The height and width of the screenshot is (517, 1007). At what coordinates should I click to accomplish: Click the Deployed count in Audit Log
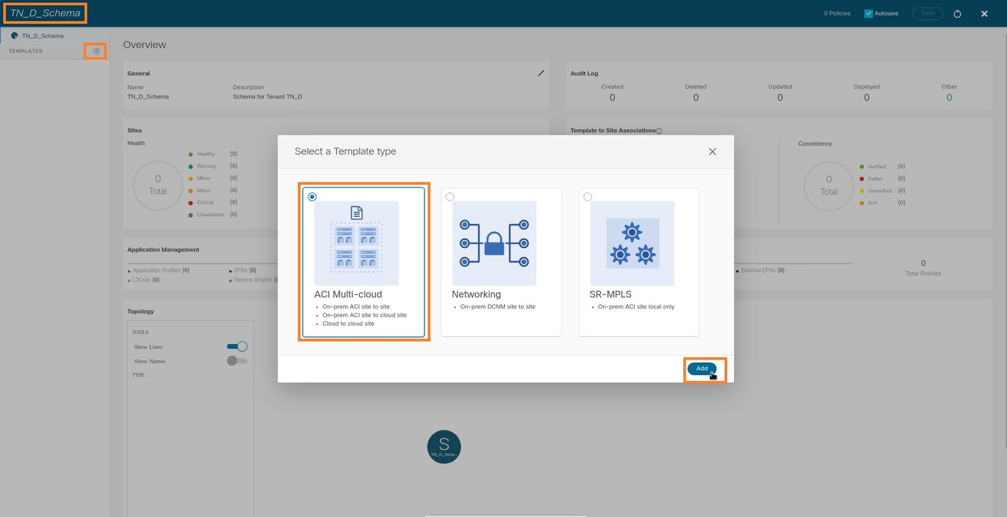point(867,97)
